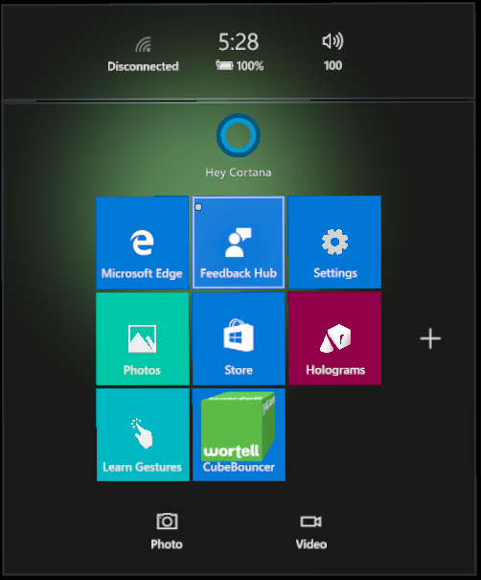Launch the Feedback Hub tile
The width and height of the screenshot is (481, 580).
239,243
